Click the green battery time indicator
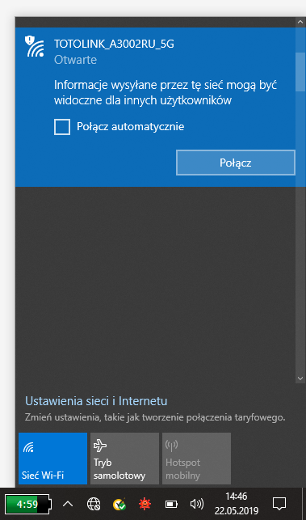 pyautogui.click(x=27, y=505)
